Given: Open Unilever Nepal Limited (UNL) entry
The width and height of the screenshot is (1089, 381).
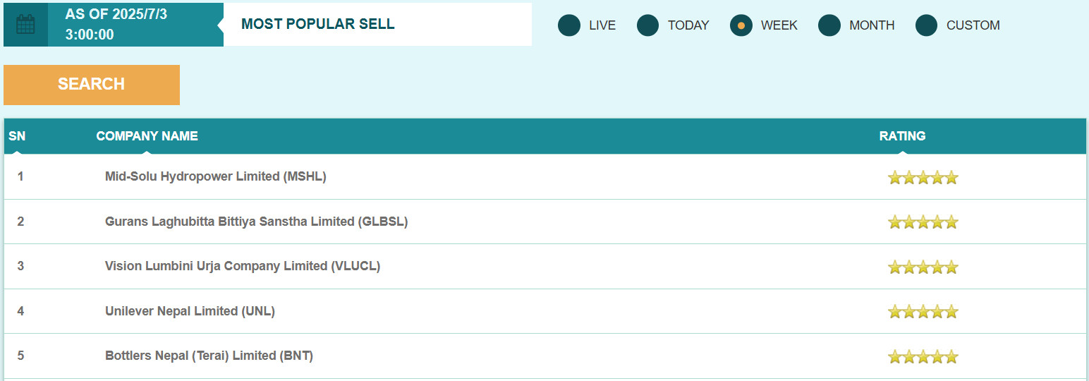Looking at the screenshot, I should click(x=190, y=311).
